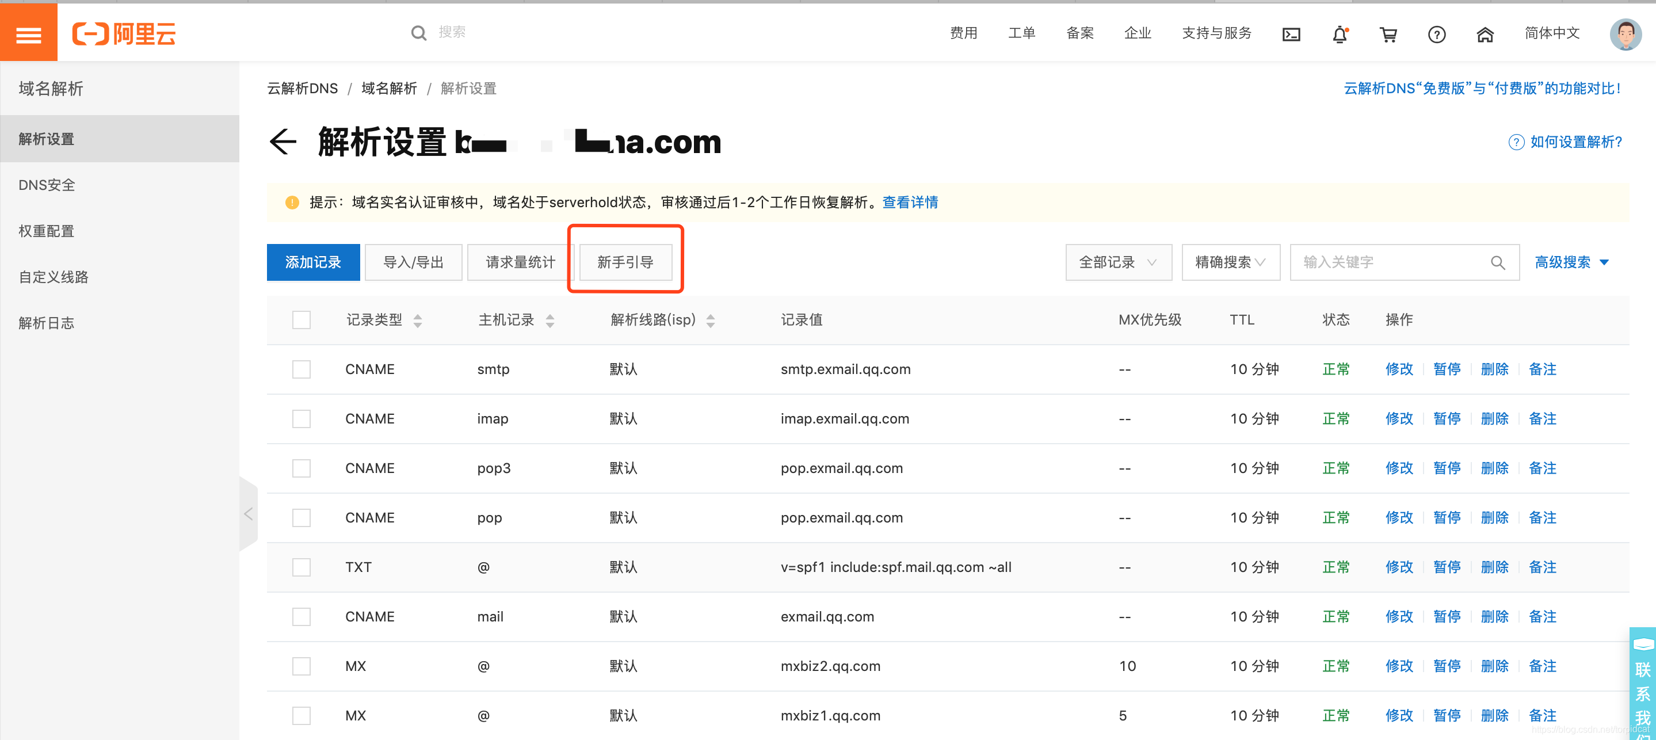This screenshot has height=740, width=1656.
Task: Click the magnifier icon in keyword search
Action: (1497, 262)
